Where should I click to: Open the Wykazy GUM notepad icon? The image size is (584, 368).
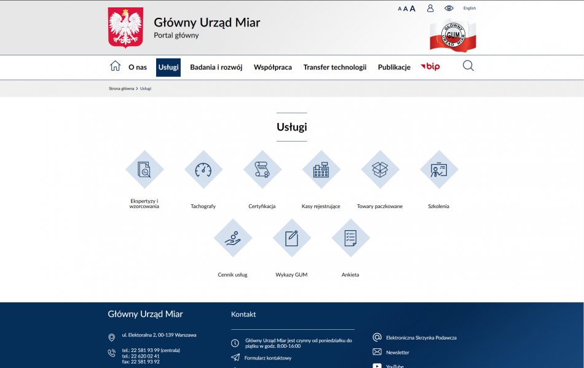(291, 238)
